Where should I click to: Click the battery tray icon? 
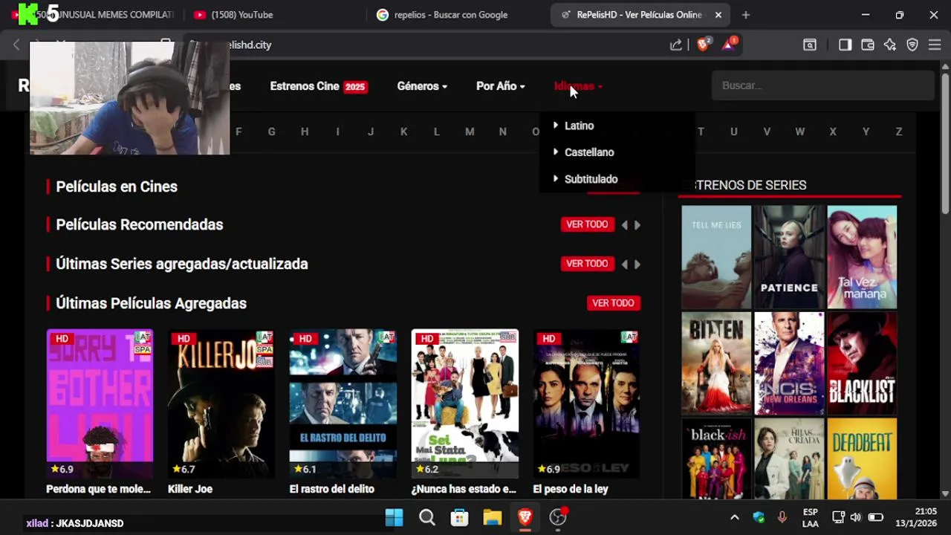[x=876, y=518]
